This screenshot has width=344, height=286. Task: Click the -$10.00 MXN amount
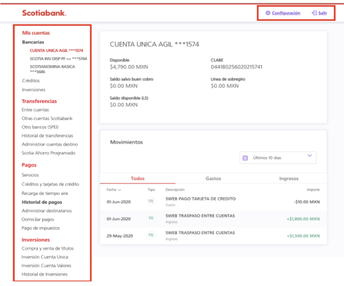pos(307,202)
